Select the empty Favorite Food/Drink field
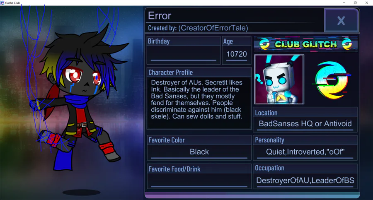Viewport: 373px width, 200px height. point(199,181)
